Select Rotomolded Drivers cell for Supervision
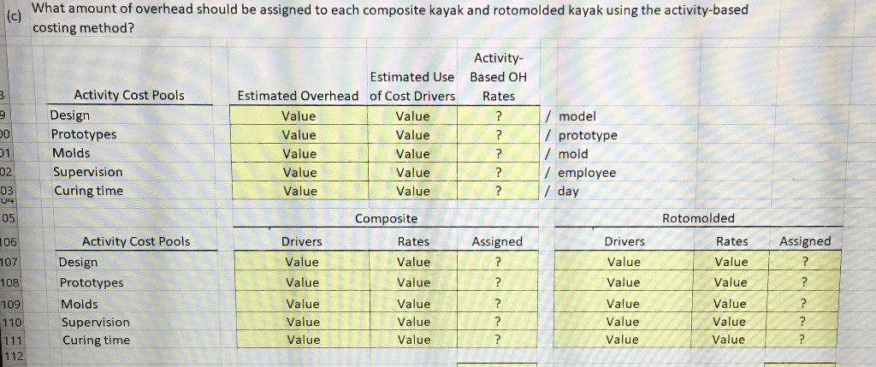Screen dimensions: 876x367 pos(624,322)
